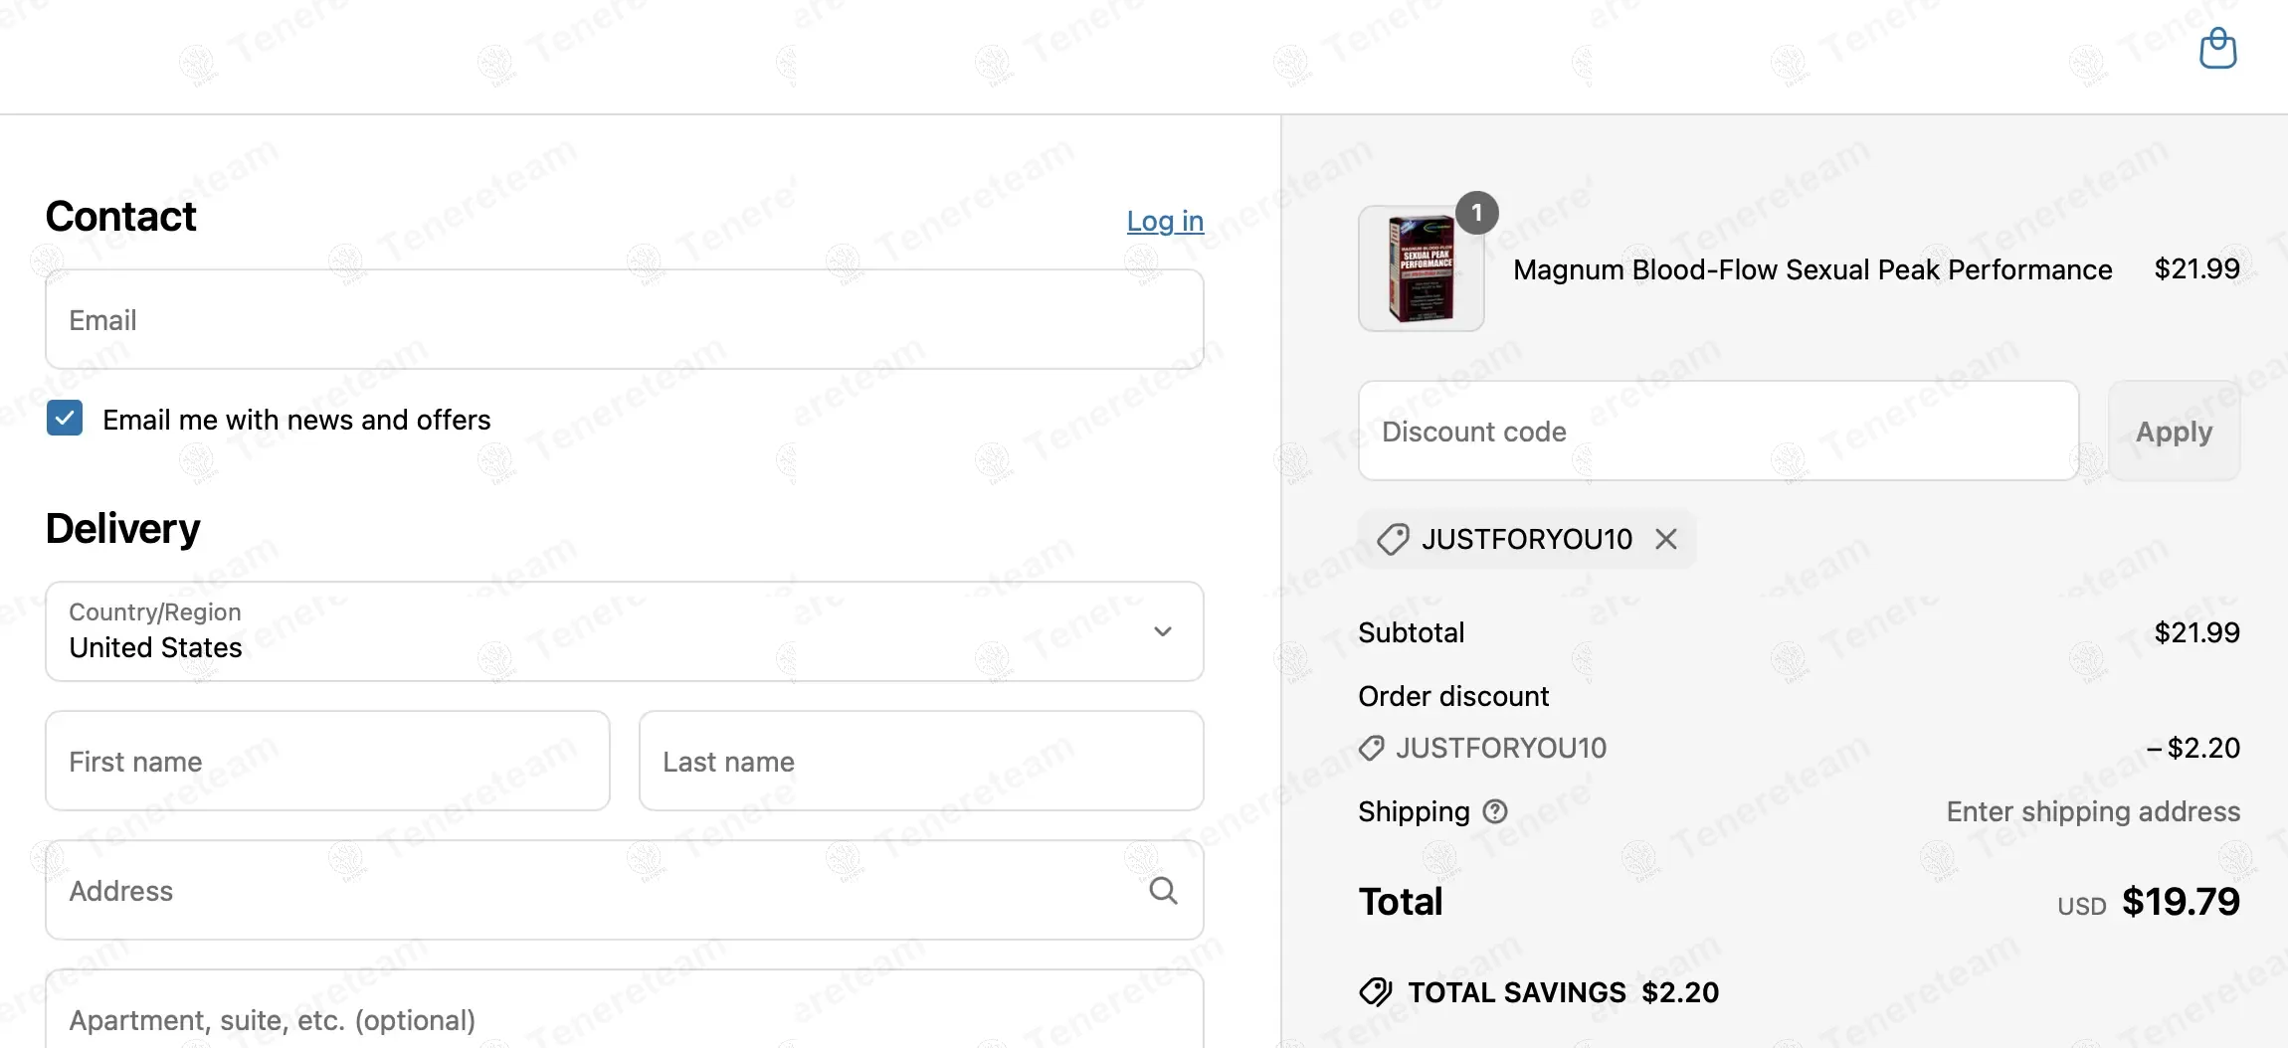Open the shopping bag cart icon

point(2217,48)
